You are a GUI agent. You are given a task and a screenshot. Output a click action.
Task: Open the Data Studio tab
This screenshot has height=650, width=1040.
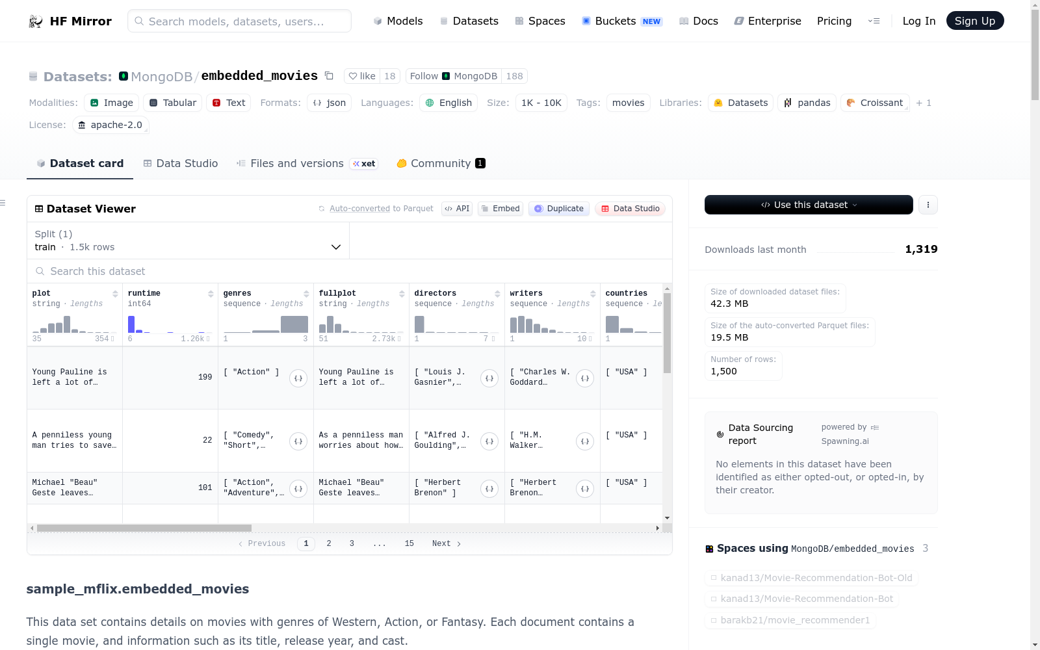pyautogui.click(x=181, y=164)
